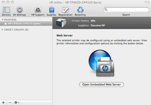
Task: Click the toolbar toggle pill in the title bar
Action: (x=147, y=2)
